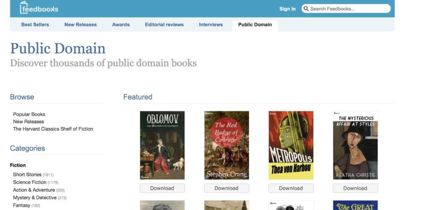Browse the Action & Adventure category
This screenshot has width=425, height=210.
point(34,190)
